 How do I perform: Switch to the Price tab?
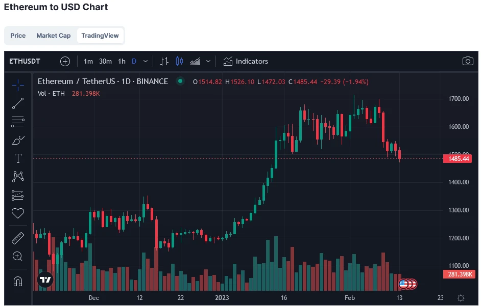coord(18,36)
